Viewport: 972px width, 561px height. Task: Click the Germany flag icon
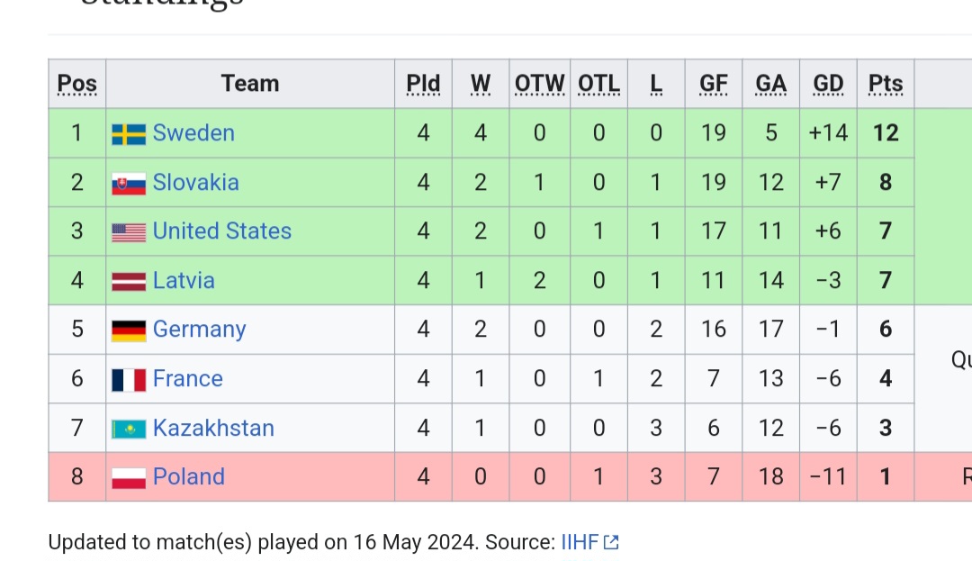(x=129, y=330)
